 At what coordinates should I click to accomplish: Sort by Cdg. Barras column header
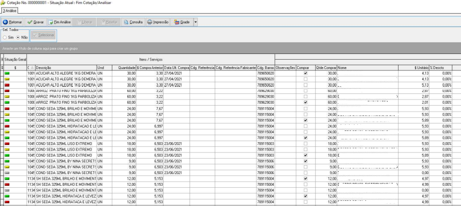click(266, 68)
